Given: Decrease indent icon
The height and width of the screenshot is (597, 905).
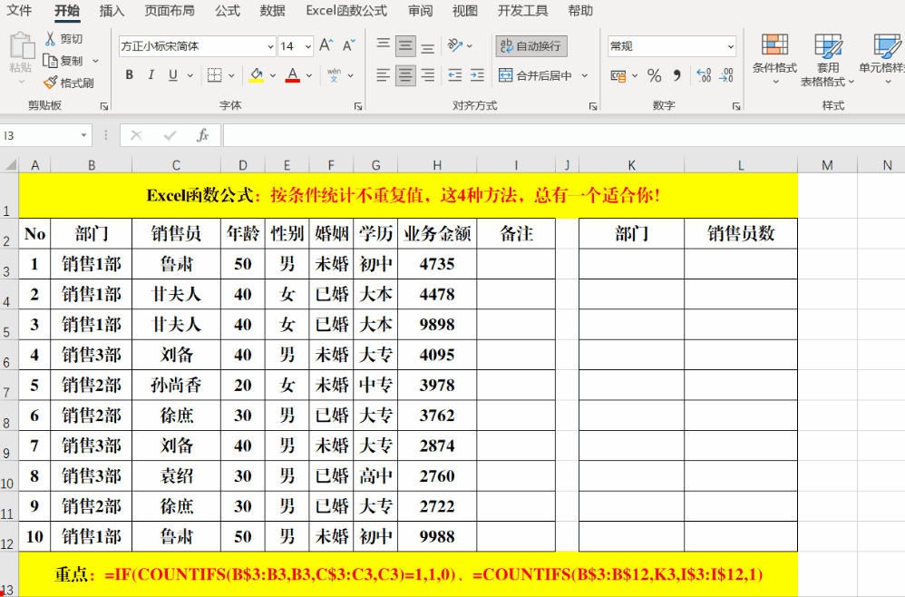Looking at the screenshot, I should point(455,75).
